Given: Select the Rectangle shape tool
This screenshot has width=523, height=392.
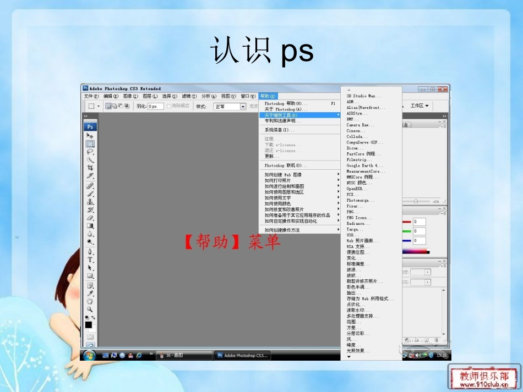Looking at the screenshot, I should click(90, 276).
